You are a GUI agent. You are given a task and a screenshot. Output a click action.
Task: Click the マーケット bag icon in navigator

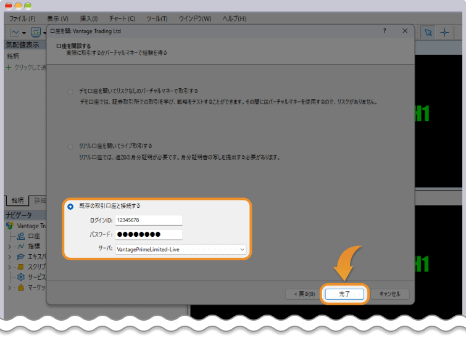pos(21,287)
